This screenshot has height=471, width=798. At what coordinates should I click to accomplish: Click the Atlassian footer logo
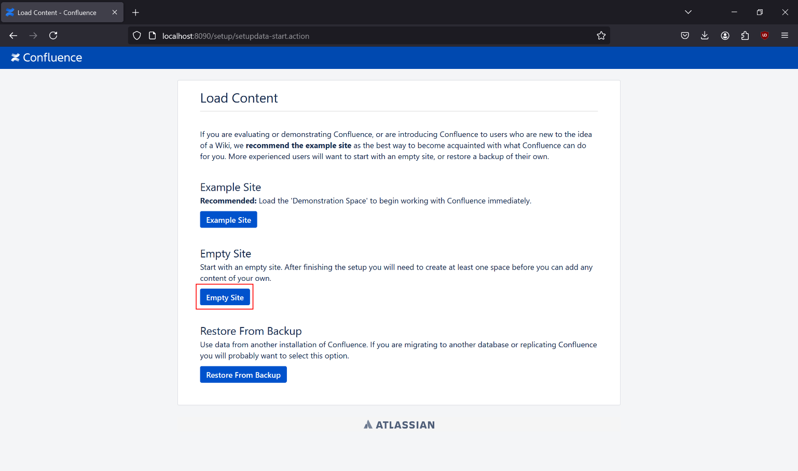[x=399, y=425]
